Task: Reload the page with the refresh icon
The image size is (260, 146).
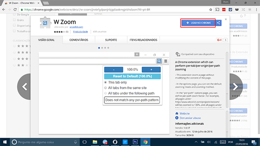Action: point(15,9)
